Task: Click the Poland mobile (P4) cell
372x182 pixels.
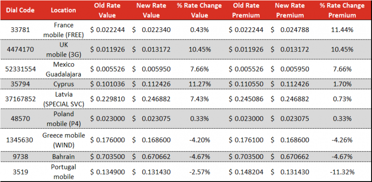Action: 64,118
